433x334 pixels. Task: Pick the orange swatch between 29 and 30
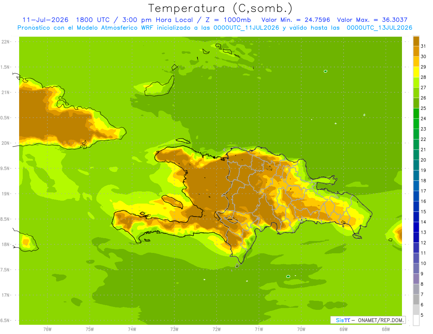(416, 62)
